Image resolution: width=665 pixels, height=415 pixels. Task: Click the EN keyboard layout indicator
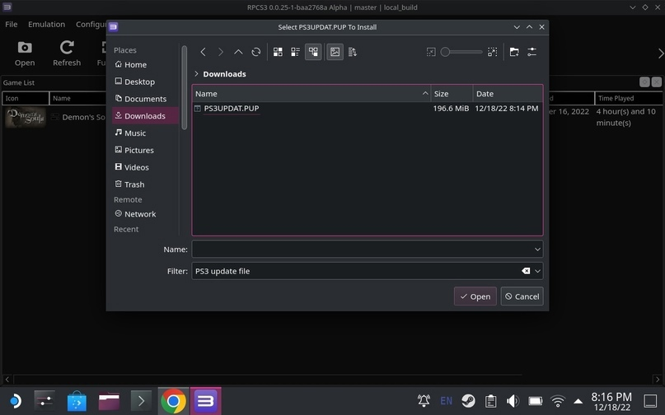(x=446, y=400)
